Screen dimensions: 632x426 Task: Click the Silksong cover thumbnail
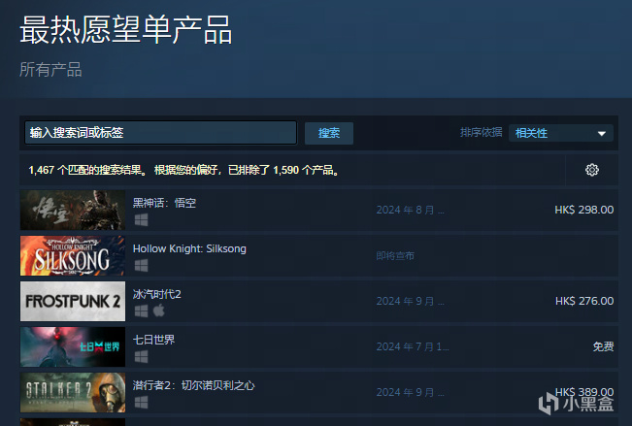73,255
